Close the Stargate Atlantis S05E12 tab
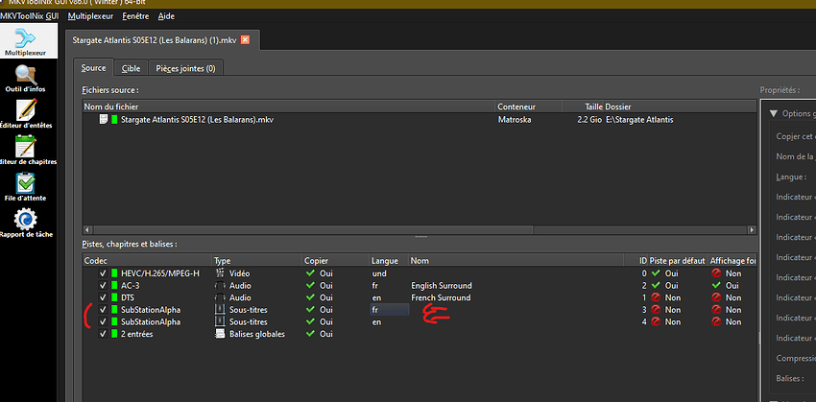 coord(245,40)
